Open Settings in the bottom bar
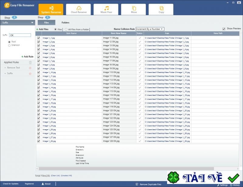The image size is (243, 187). [x=222, y=185]
